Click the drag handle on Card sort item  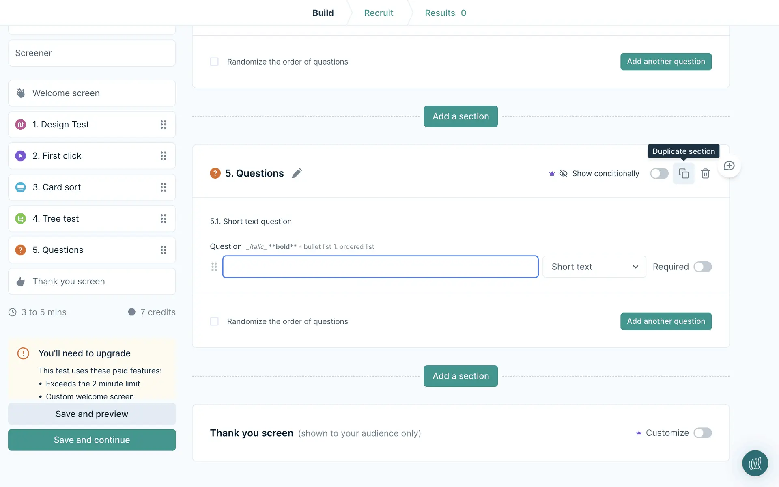click(163, 187)
